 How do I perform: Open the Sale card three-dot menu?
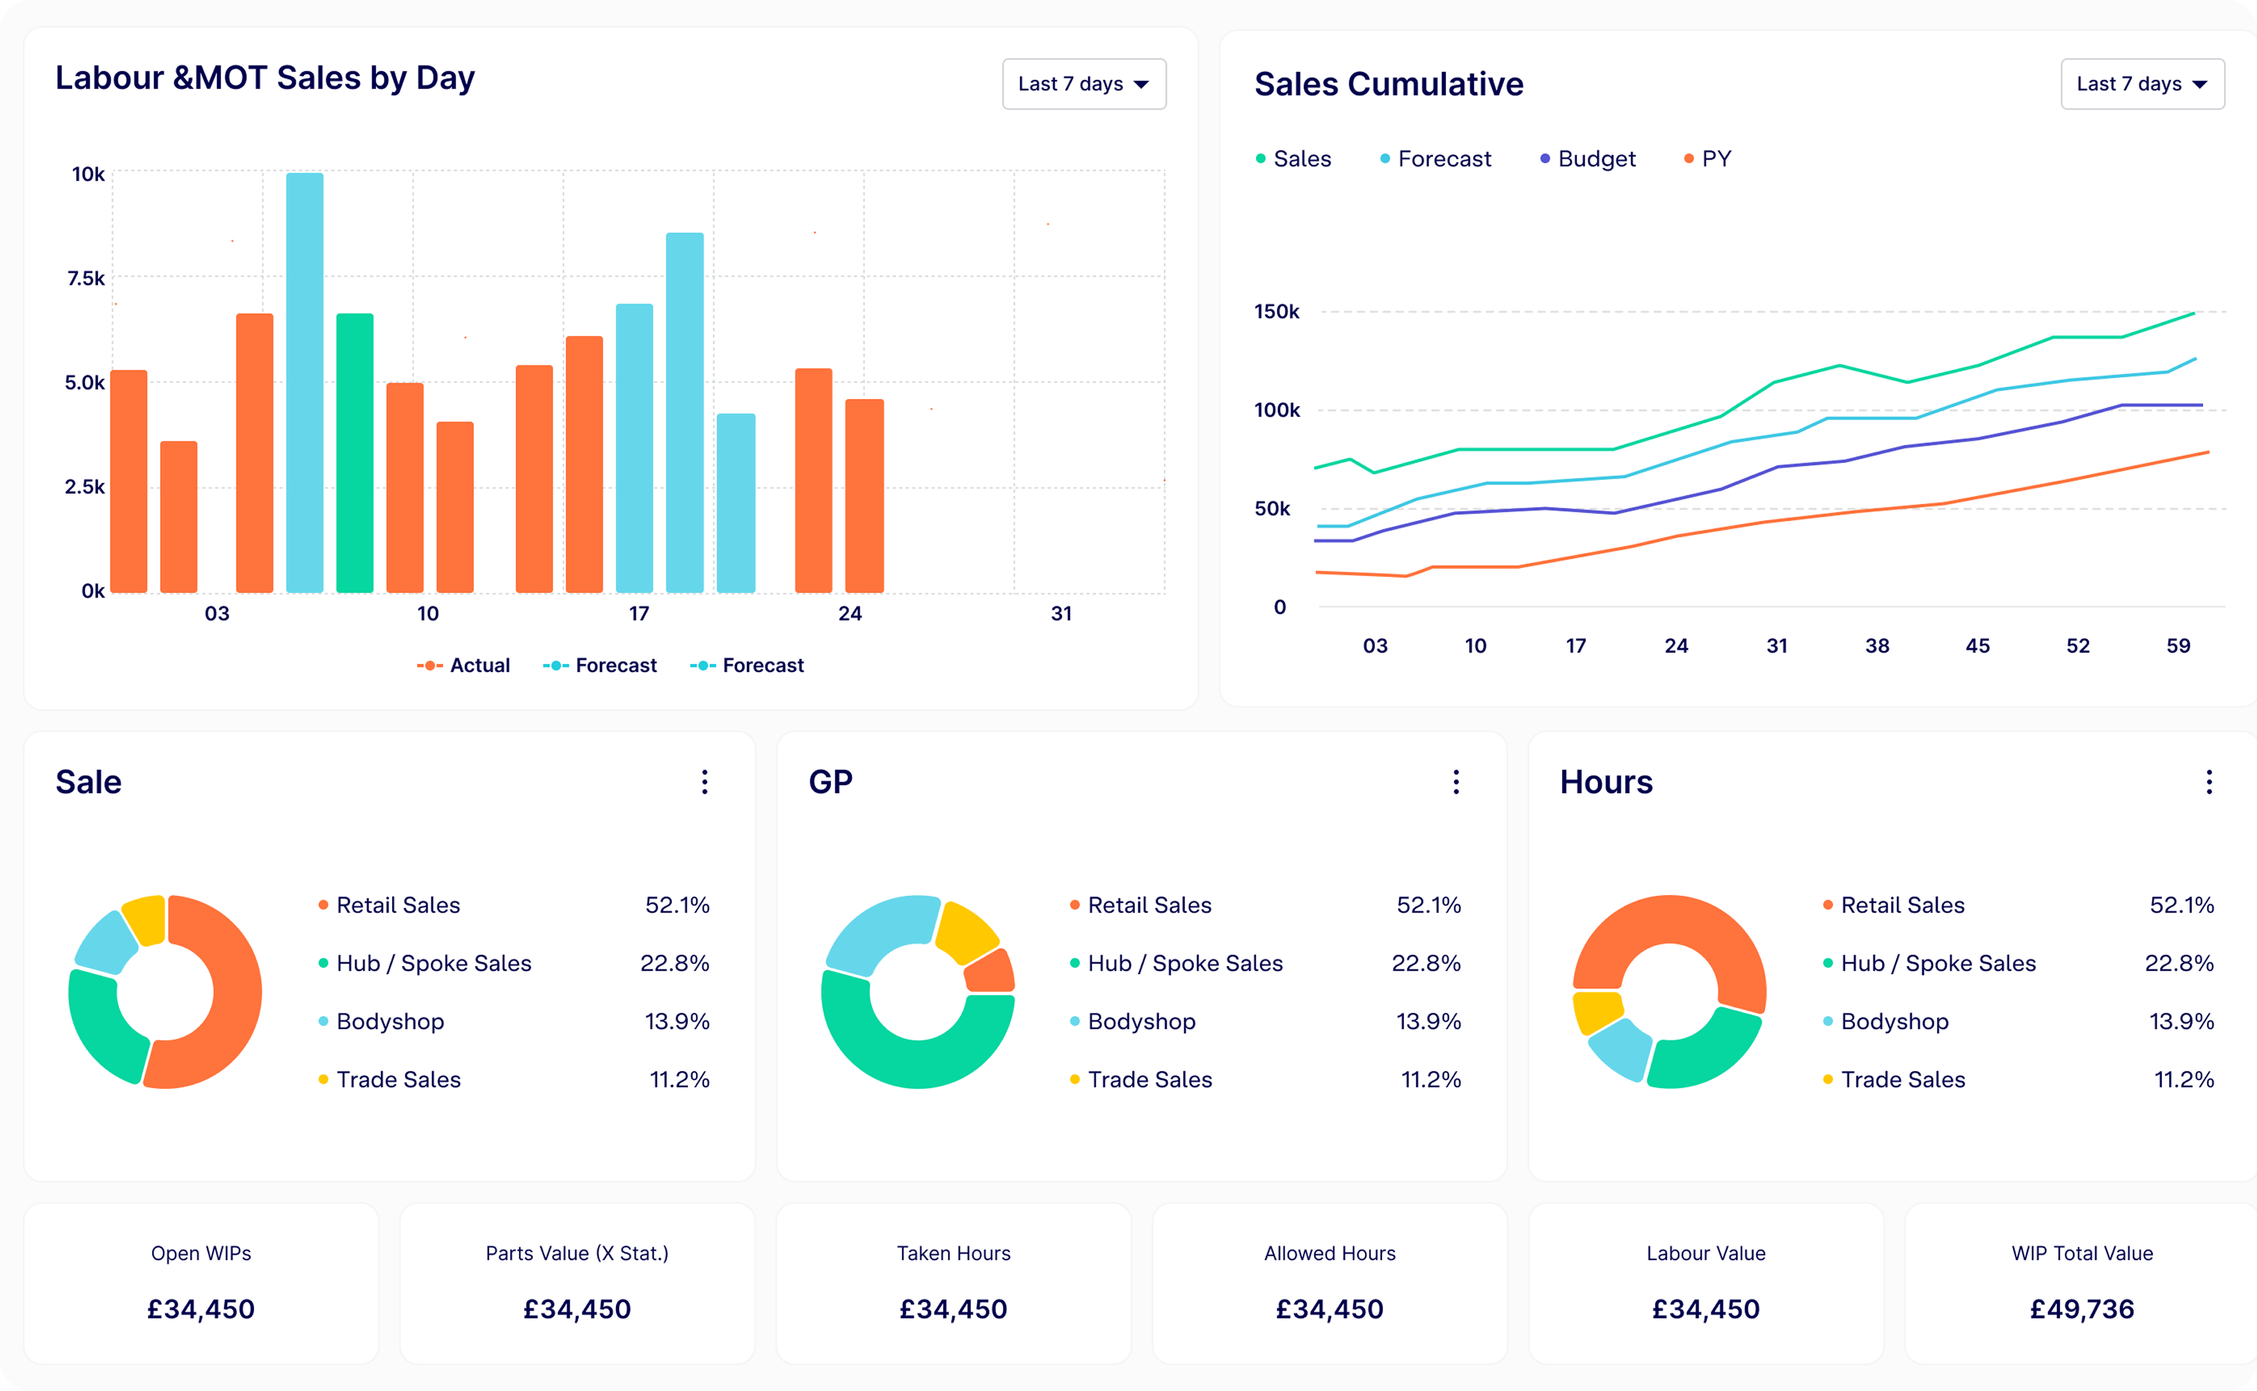(705, 782)
